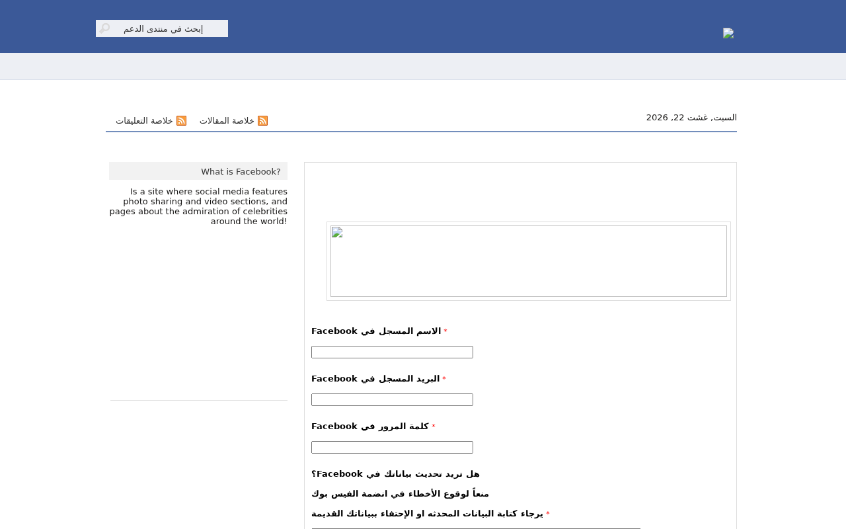
Task: Click the search magnifier icon
Action: point(104,28)
